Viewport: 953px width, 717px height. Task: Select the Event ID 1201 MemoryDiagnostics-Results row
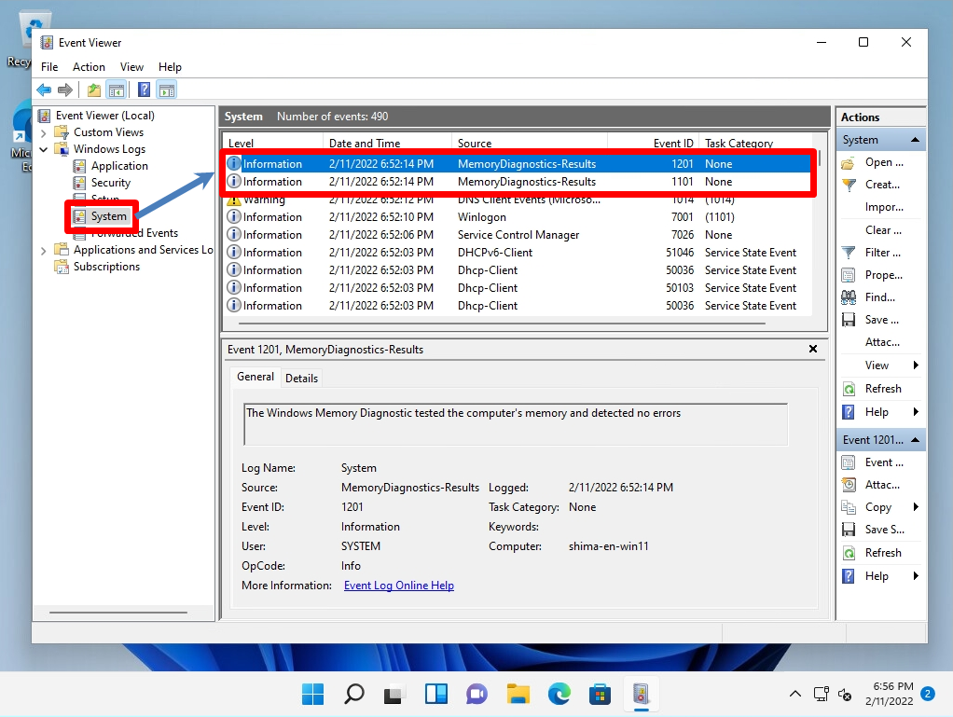(x=518, y=164)
